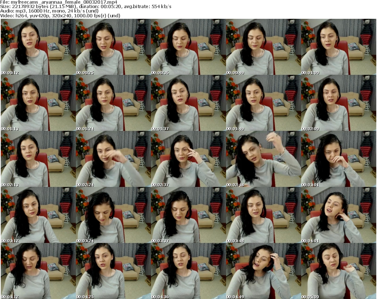
Task: Select the thumbnail stamped 00:01:00
Action: coord(338,47)
